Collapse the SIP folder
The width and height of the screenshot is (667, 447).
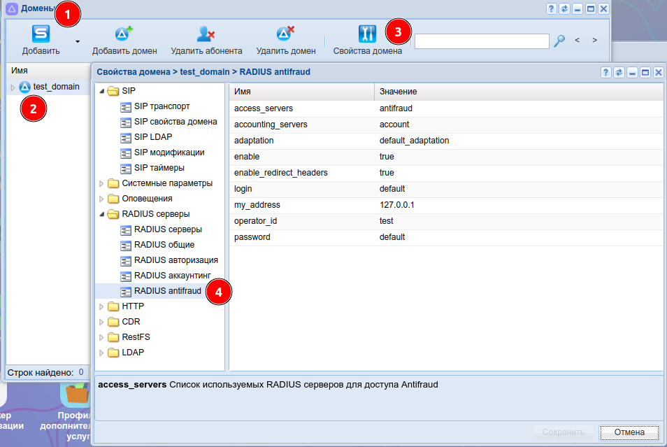coord(101,91)
